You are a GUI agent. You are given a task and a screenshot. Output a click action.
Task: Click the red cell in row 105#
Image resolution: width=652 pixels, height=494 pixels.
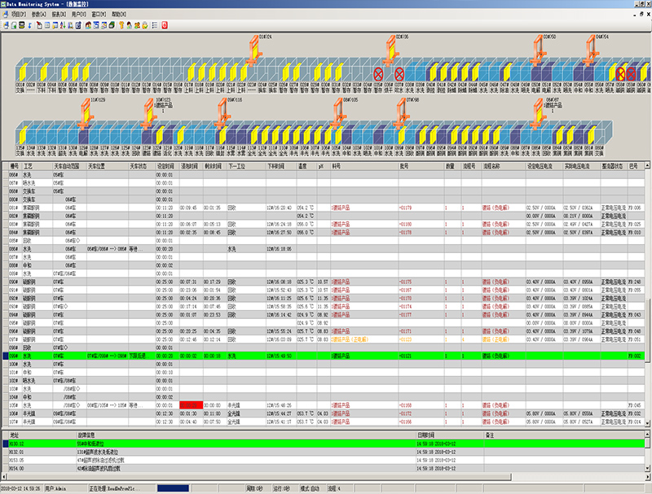[192, 404]
